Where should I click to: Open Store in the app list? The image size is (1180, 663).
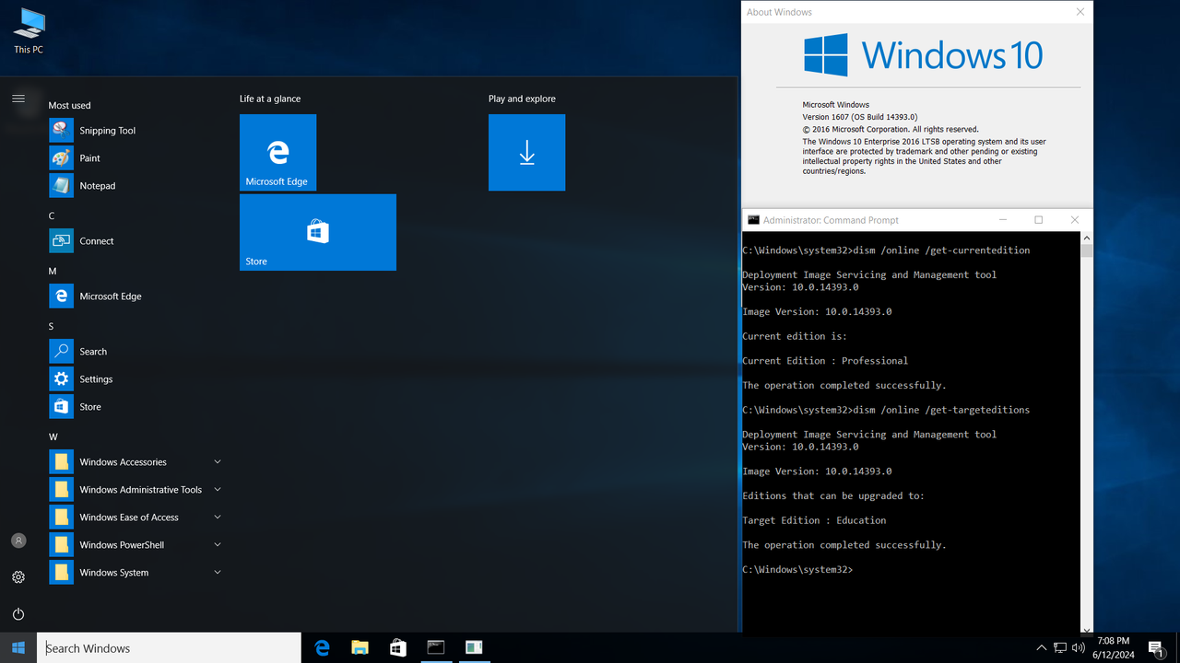pyautogui.click(x=135, y=407)
